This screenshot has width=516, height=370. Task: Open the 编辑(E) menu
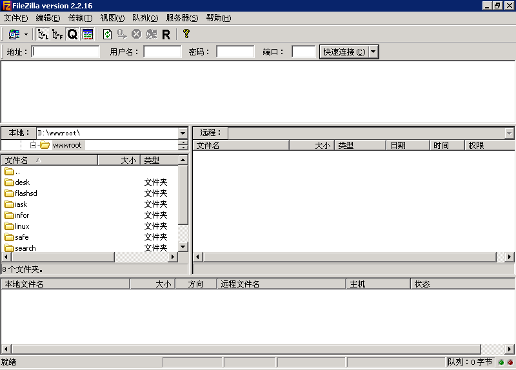tap(48, 18)
